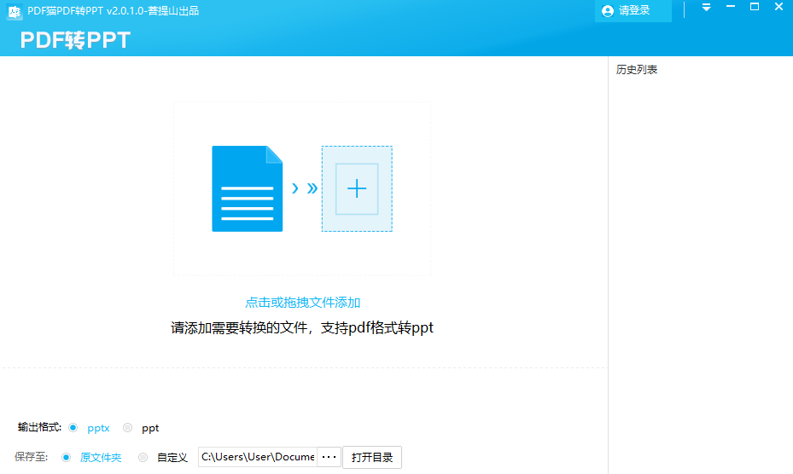Click the 历史列表 history panel header
Screen dimensions: 793x474
click(x=637, y=70)
